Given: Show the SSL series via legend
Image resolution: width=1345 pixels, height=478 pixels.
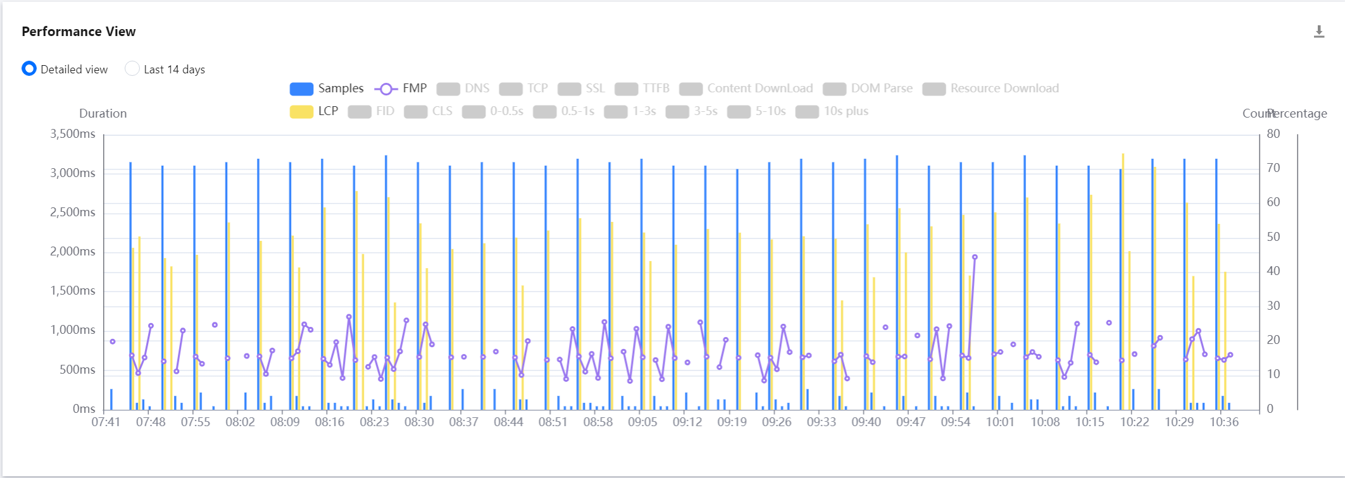Looking at the screenshot, I should [x=581, y=89].
